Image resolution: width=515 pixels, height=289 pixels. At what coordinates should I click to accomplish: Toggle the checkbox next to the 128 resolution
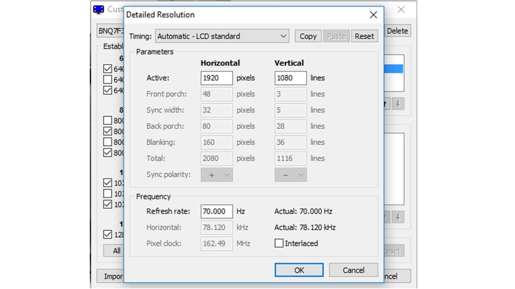click(x=108, y=234)
